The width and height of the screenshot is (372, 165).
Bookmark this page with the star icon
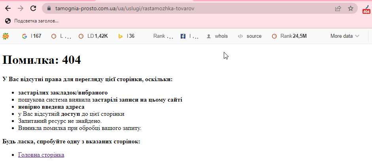click(x=350, y=9)
